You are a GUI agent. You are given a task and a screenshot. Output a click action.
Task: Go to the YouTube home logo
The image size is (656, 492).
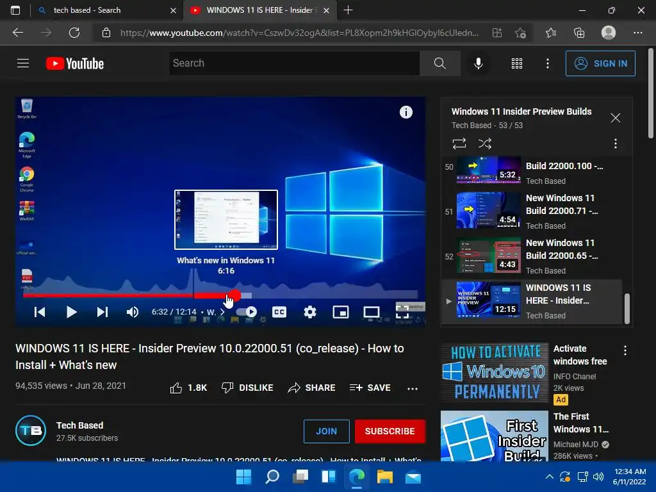75,63
